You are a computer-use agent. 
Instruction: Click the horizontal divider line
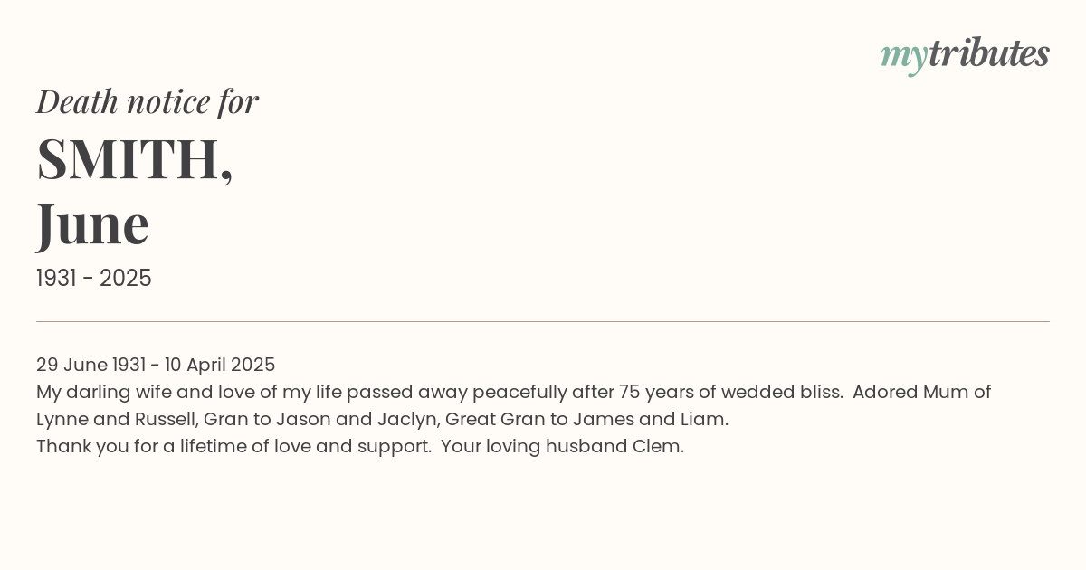click(x=543, y=321)
